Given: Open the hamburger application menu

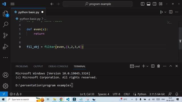Looking at the screenshot, I should click(x=13, y=4).
